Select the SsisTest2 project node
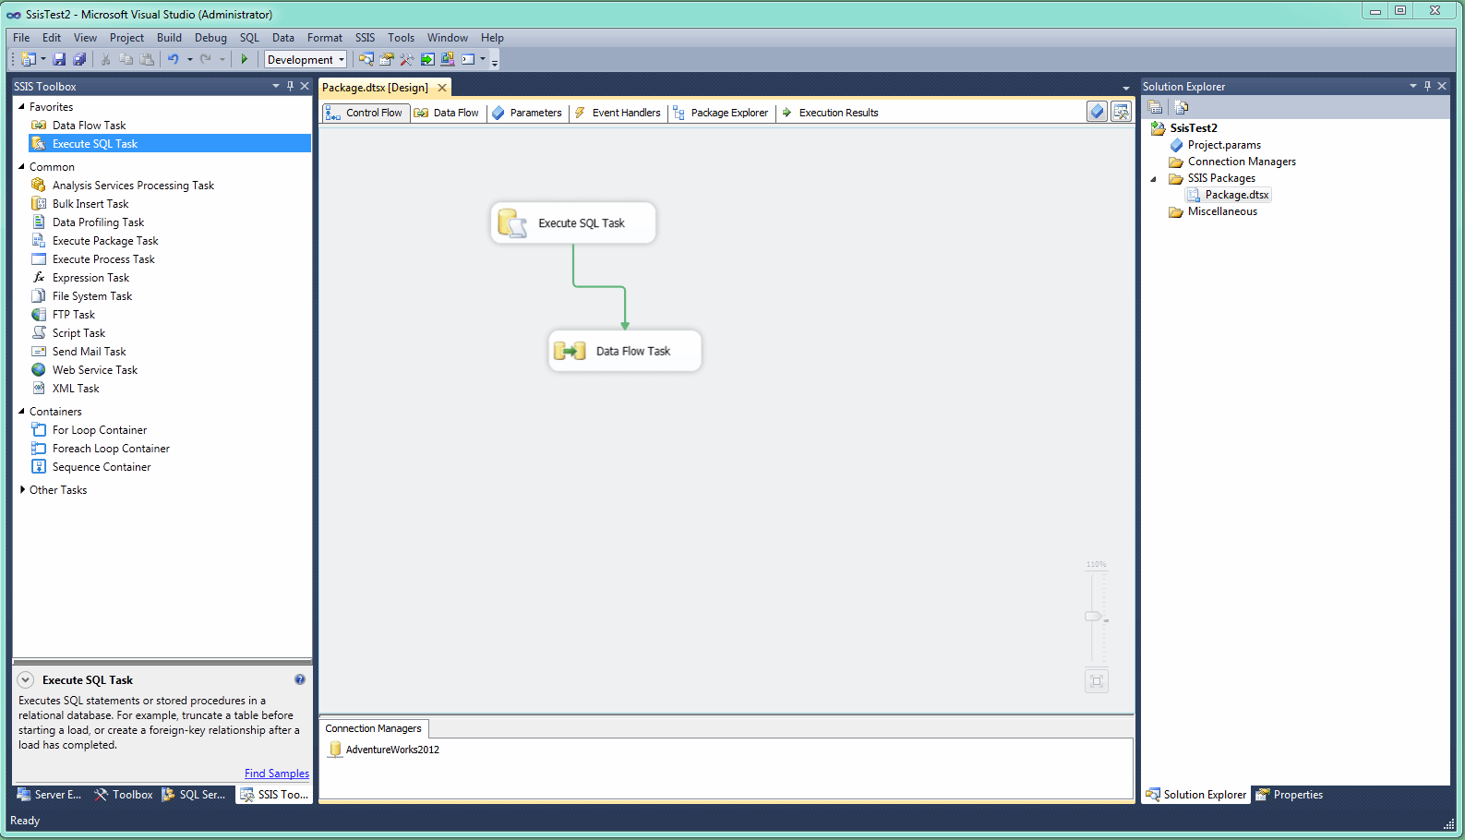Image resolution: width=1465 pixels, height=840 pixels. pyautogui.click(x=1184, y=128)
